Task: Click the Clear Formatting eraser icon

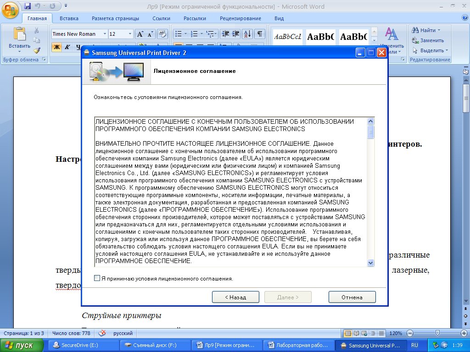Action: (162, 34)
